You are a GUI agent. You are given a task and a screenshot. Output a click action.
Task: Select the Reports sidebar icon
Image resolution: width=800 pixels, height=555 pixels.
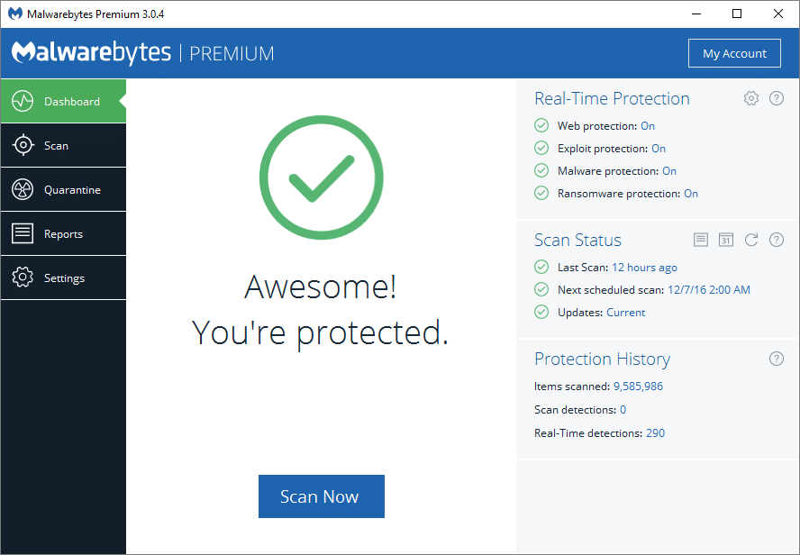(x=23, y=233)
